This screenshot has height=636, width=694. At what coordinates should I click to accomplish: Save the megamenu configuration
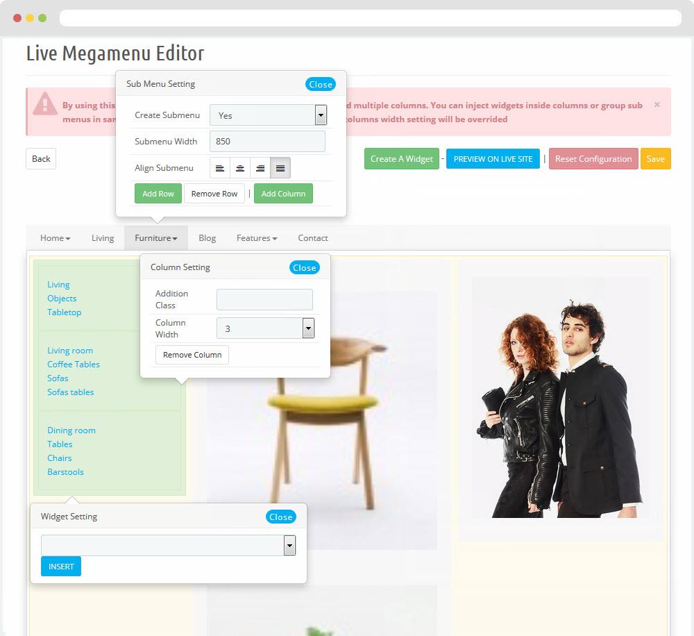[656, 158]
